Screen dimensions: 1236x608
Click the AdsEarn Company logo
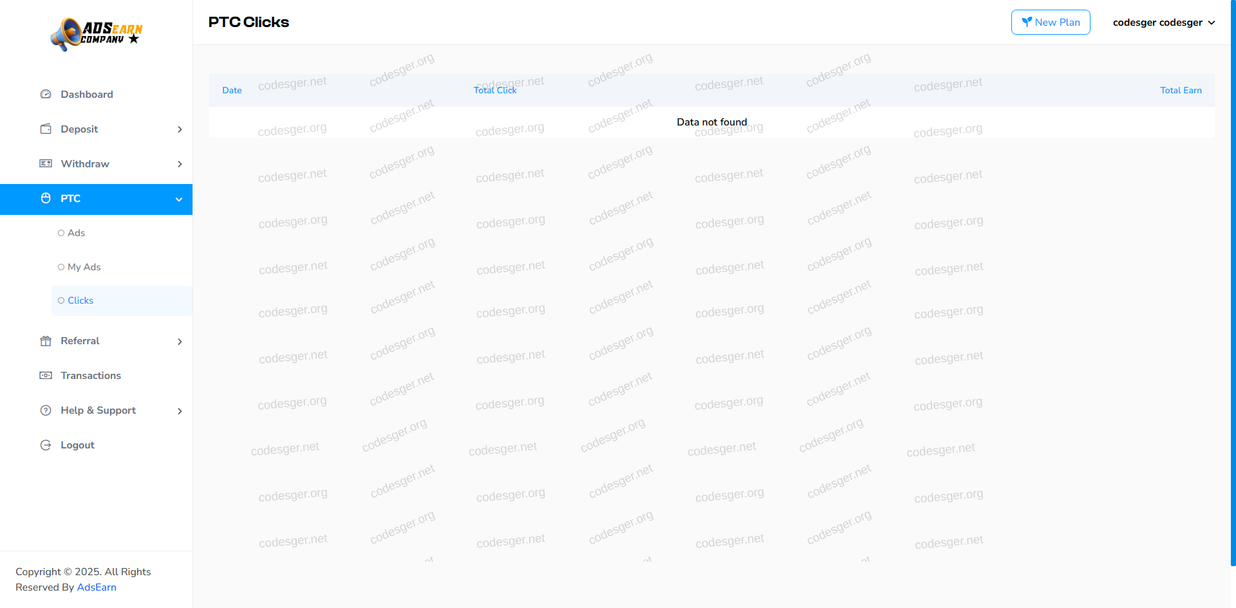pyautogui.click(x=97, y=34)
